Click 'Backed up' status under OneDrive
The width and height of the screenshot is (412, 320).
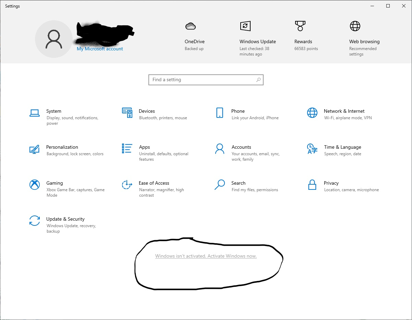194,49
